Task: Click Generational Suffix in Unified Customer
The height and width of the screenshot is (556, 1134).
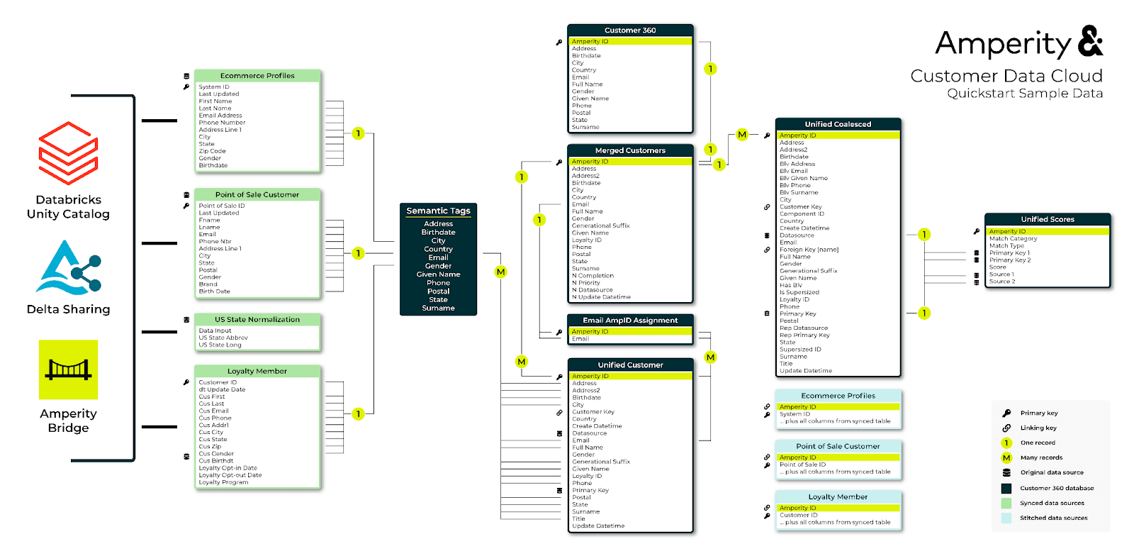Action: click(x=600, y=462)
